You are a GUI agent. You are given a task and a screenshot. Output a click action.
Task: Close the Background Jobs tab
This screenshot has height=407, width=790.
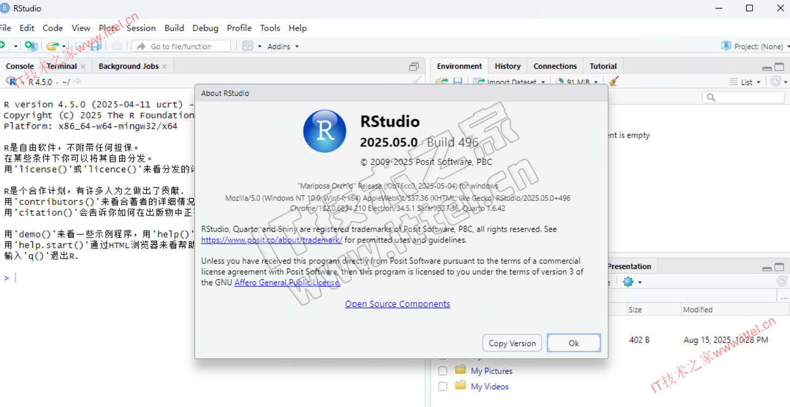pos(164,67)
